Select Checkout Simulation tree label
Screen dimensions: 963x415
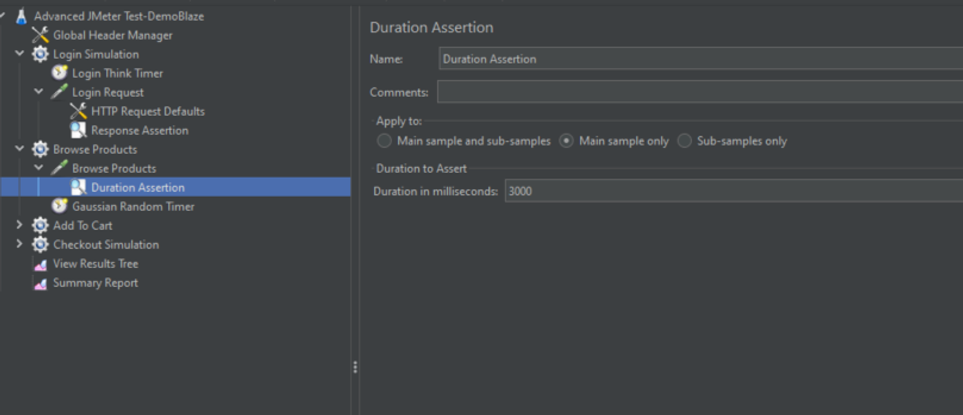pyautogui.click(x=106, y=245)
